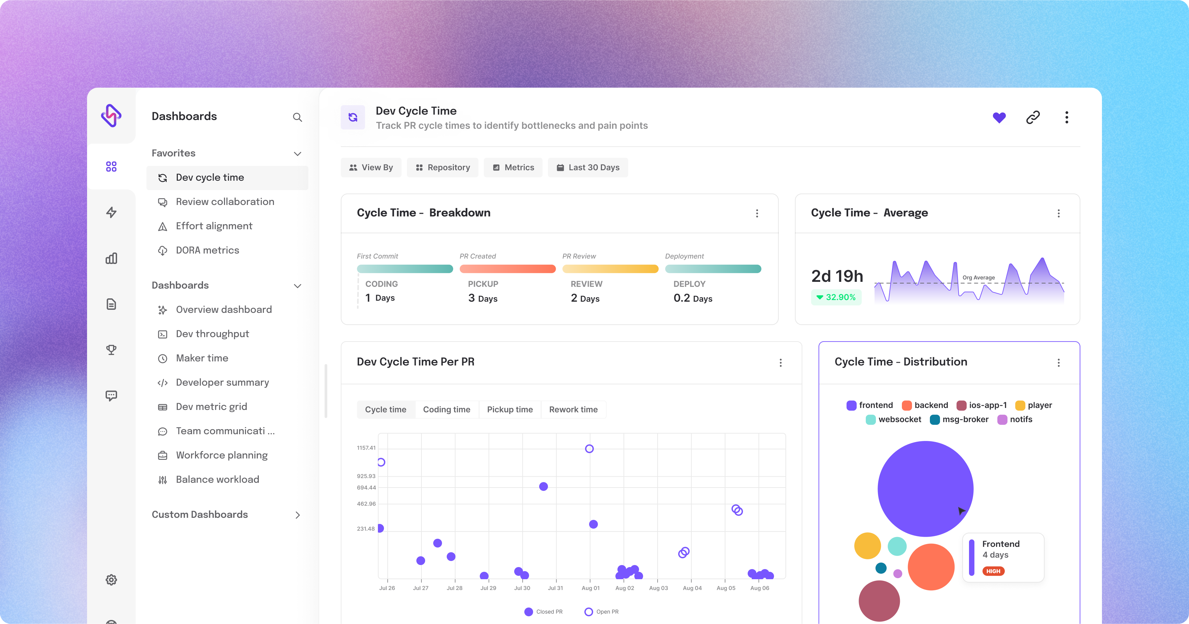Open Cycle Time Breakdown options menu
Image resolution: width=1189 pixels, height=624 pixels.
(x=757, y=213)
